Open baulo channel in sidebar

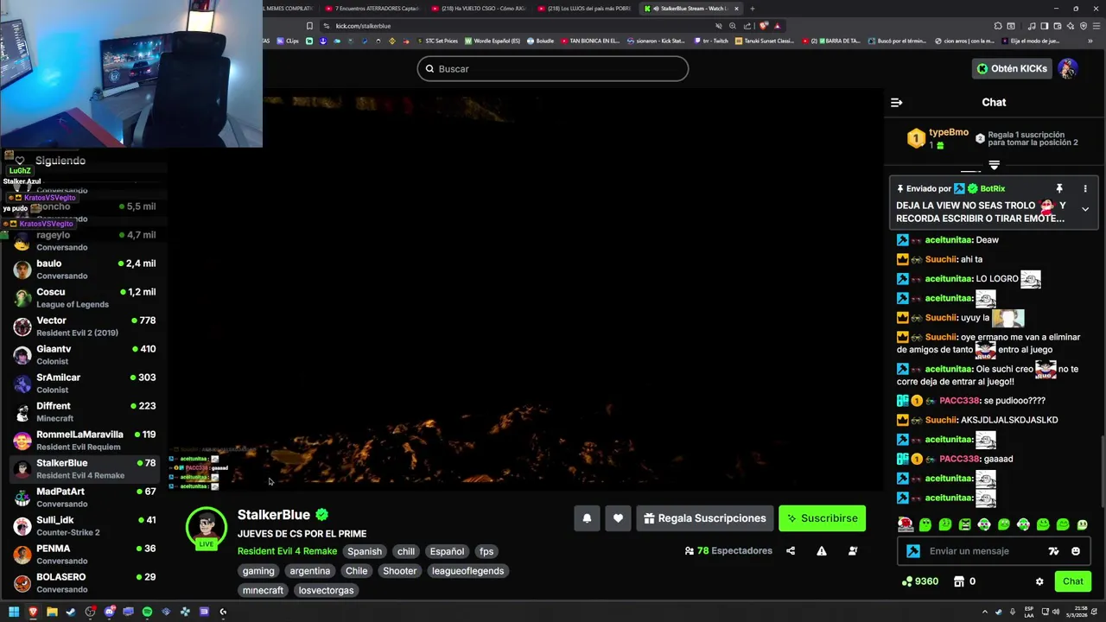click(84, 270)
